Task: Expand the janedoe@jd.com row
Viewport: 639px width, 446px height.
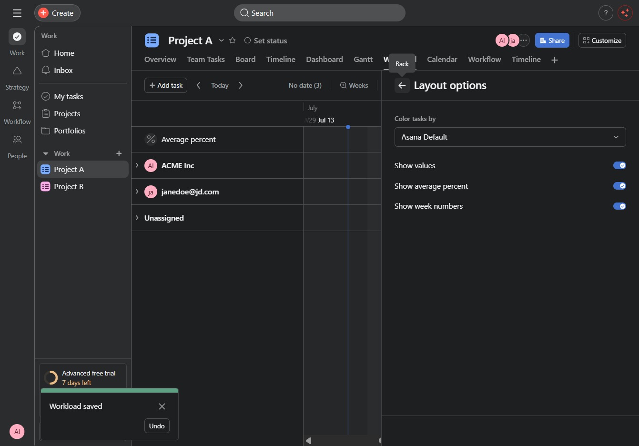Action: point(137,192)
